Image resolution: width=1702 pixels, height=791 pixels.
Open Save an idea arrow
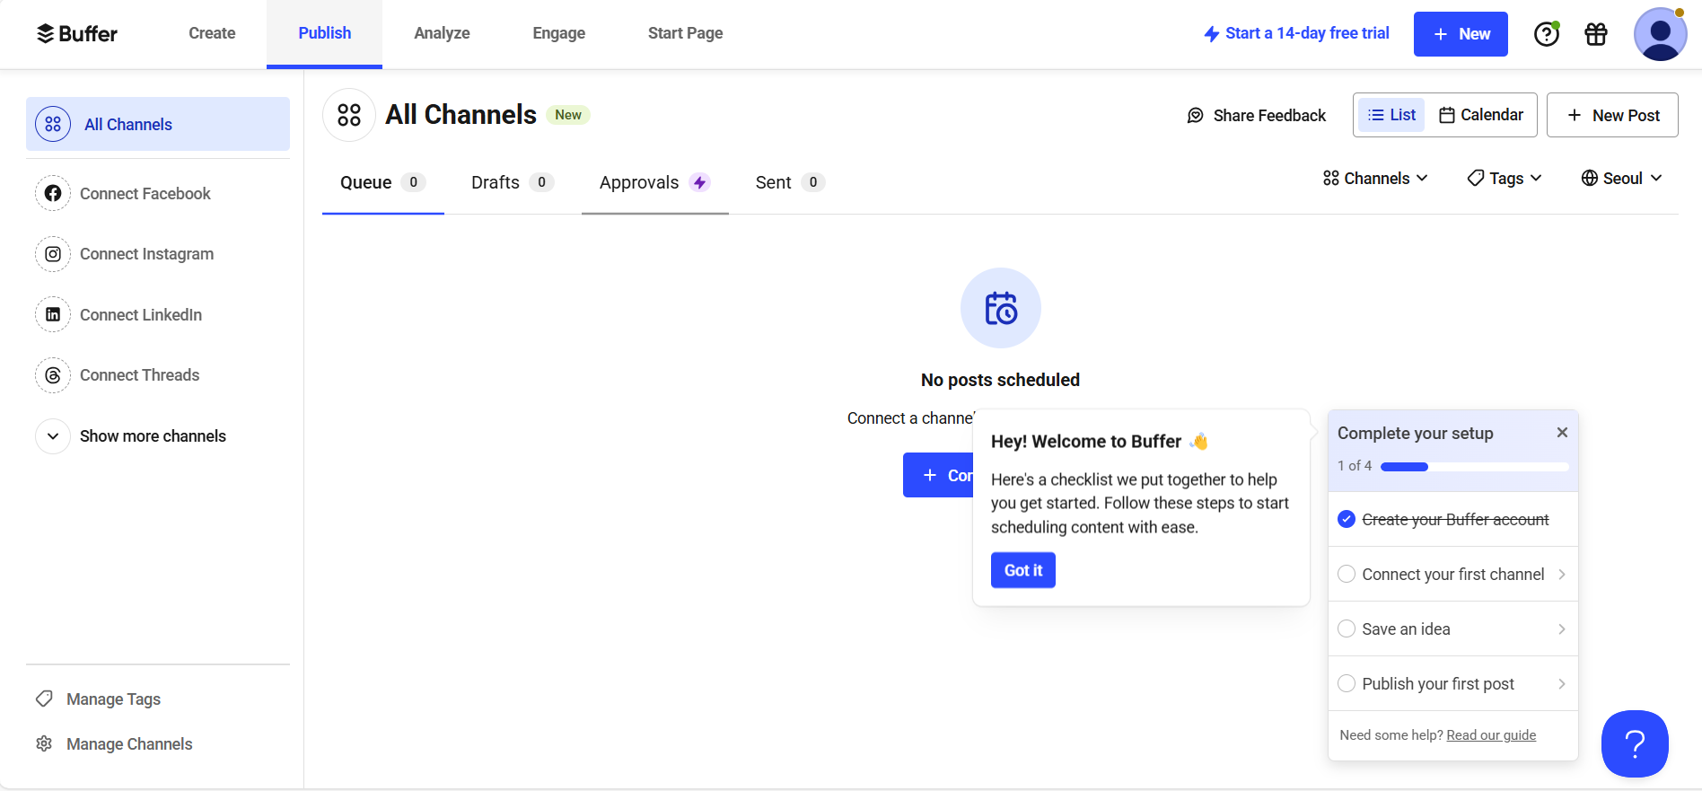(x=1562, y=628)
